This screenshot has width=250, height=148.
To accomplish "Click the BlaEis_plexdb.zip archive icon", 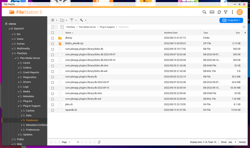I will coord(60,44).
